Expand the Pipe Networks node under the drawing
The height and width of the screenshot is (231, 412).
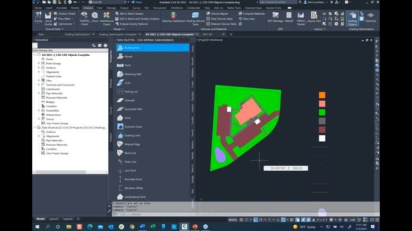(39, 93)
